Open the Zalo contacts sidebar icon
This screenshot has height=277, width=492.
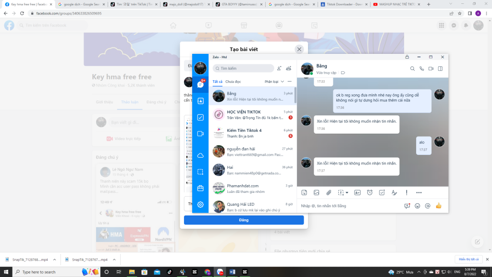(x=200, y=101)
